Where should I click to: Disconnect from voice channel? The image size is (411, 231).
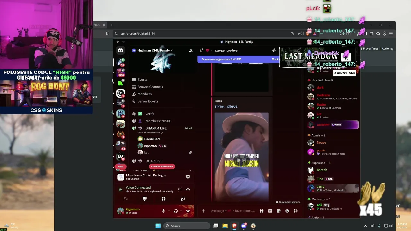point(188,189)
